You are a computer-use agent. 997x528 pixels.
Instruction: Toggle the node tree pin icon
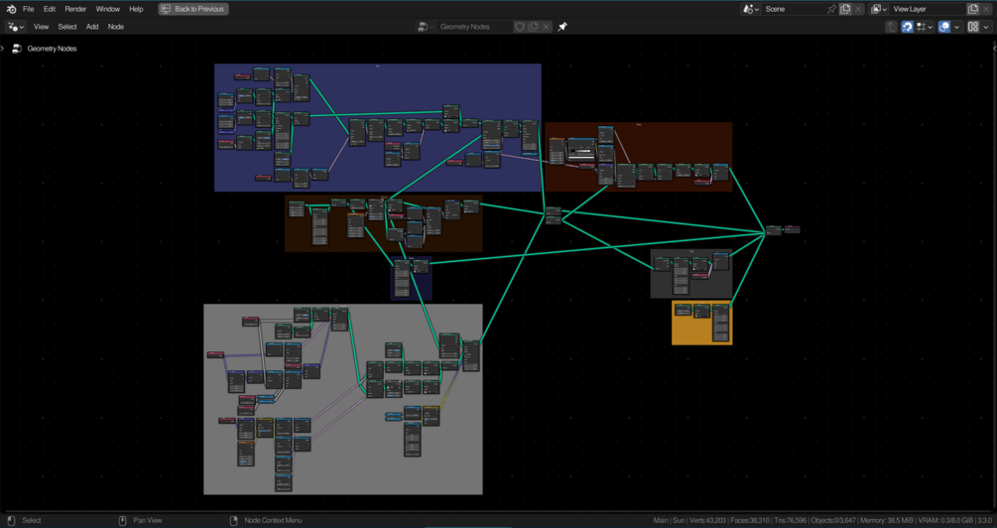pos(562,27)
